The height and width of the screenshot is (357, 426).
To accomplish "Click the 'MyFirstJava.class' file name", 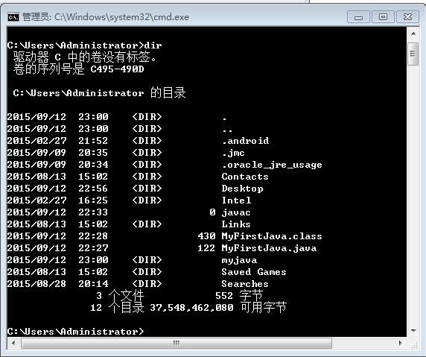I will [x=272, y=236].
